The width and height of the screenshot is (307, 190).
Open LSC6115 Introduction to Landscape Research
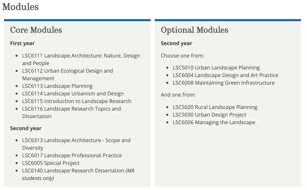tap(76, 101)
